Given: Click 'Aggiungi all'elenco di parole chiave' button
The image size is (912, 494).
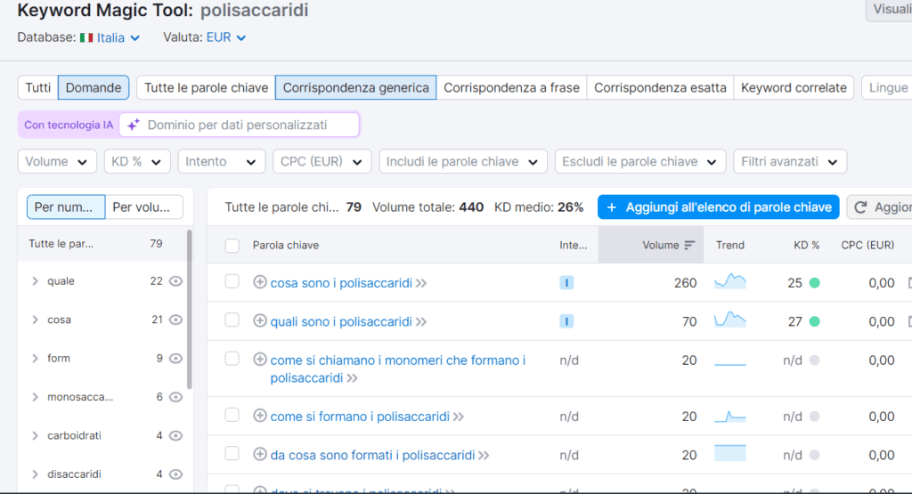Looking at the screenshot, I should (x=719, y=207).
